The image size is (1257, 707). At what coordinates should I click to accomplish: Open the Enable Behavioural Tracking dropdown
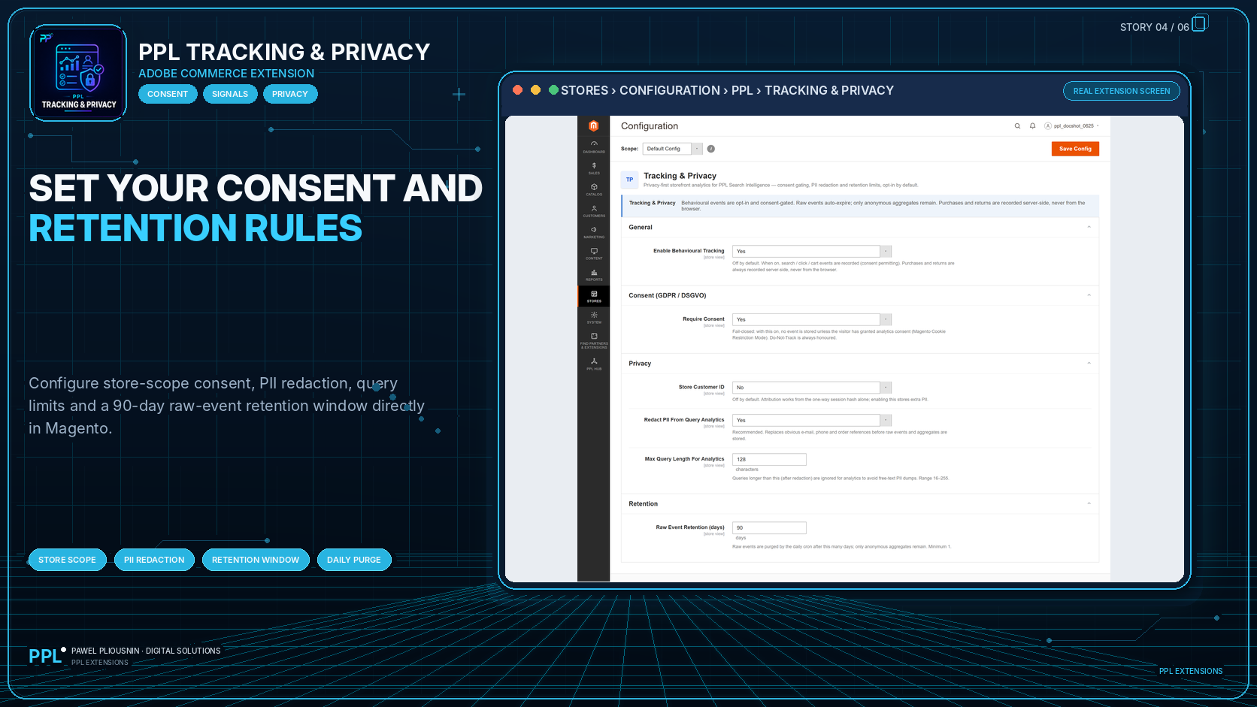click(812, 252)
